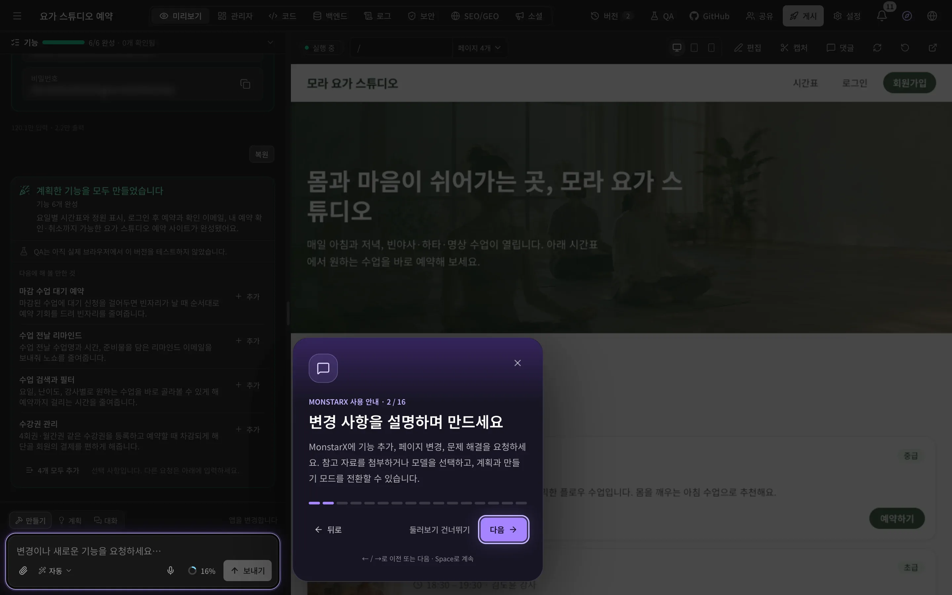The image size is (952, 595).
Task: Open the SEO/GEO tab
Action: [475, 16]
